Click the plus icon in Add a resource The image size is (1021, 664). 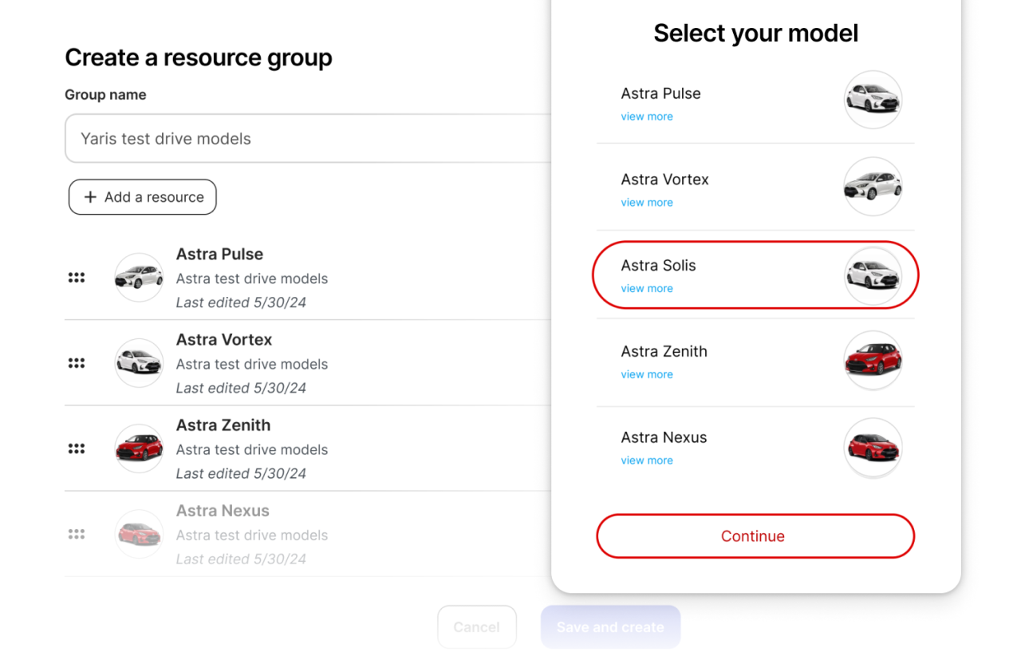tap(90, 197)
